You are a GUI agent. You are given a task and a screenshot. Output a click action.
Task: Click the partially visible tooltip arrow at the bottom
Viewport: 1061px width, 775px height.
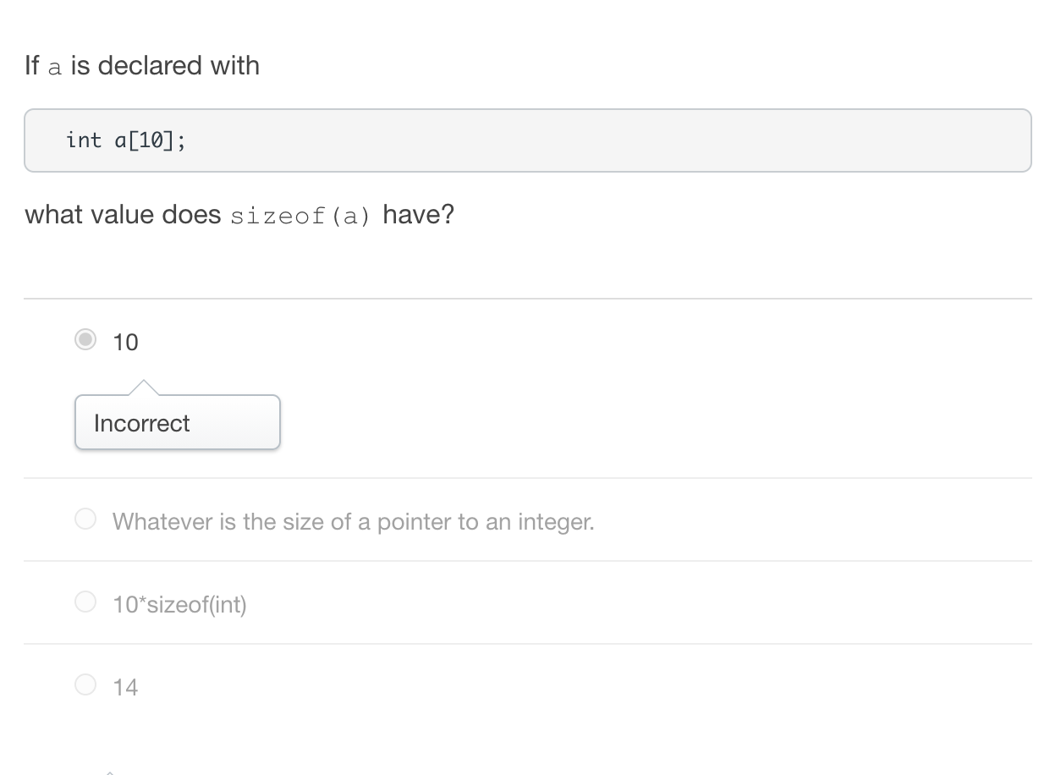108,772
